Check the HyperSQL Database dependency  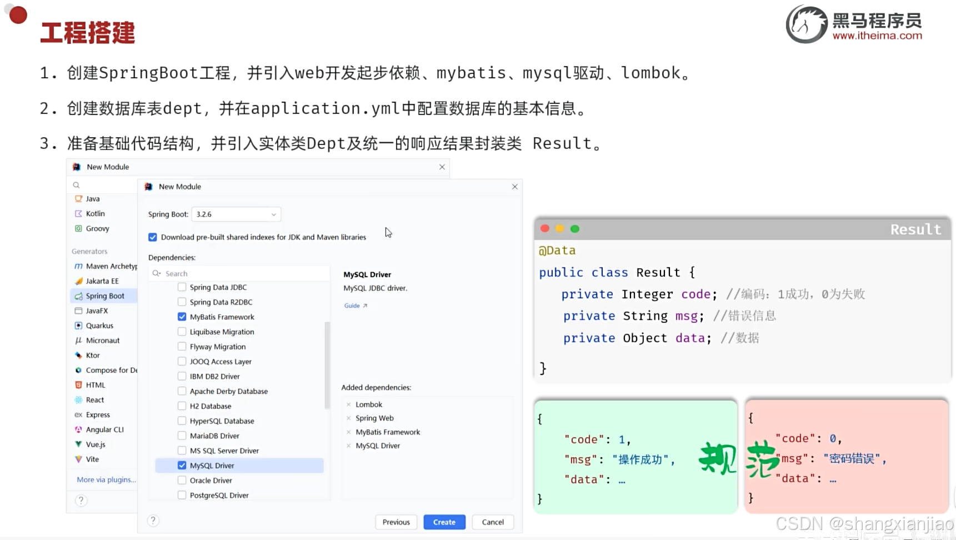182,421
